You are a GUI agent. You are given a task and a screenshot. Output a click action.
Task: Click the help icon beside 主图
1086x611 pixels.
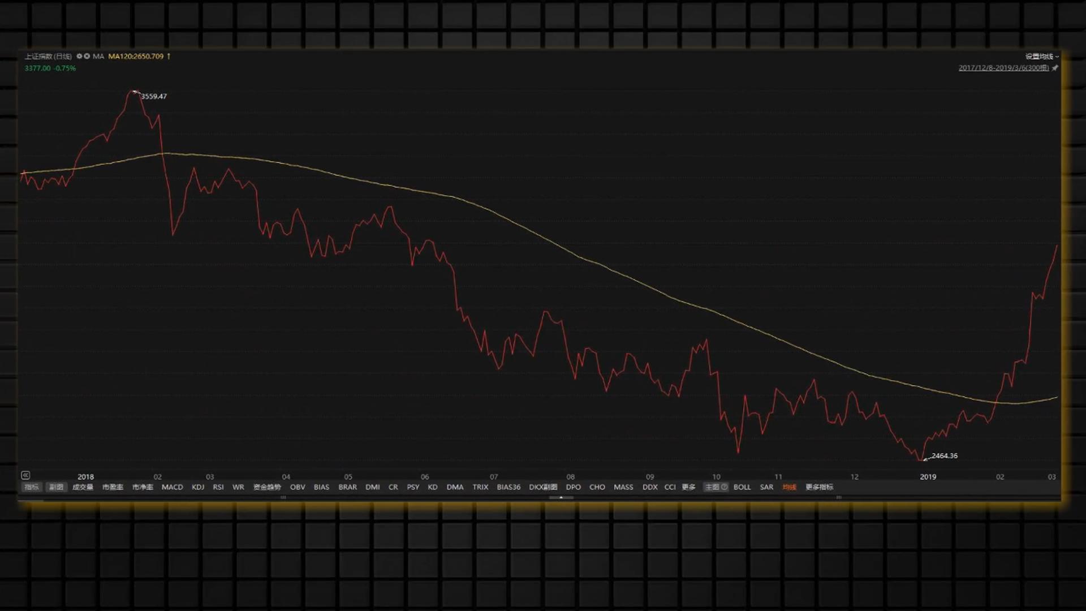(724, 487)
